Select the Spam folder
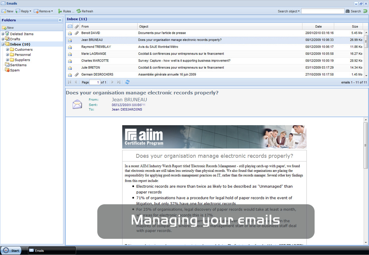The width and height of the screenshot is (369, 255). coord(14,70)
